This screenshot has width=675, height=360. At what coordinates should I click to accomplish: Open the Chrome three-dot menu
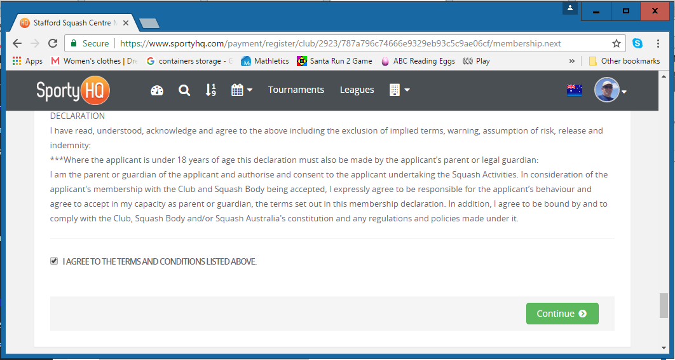pyautogui.click(x=658, y=43)
